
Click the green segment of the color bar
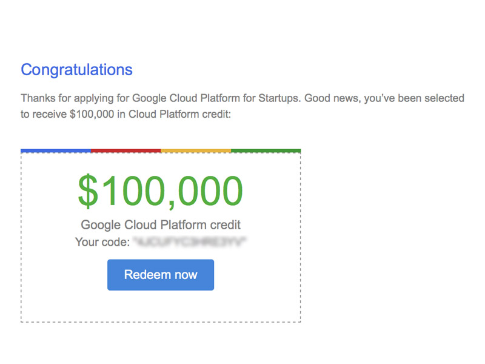click(266, 150)
